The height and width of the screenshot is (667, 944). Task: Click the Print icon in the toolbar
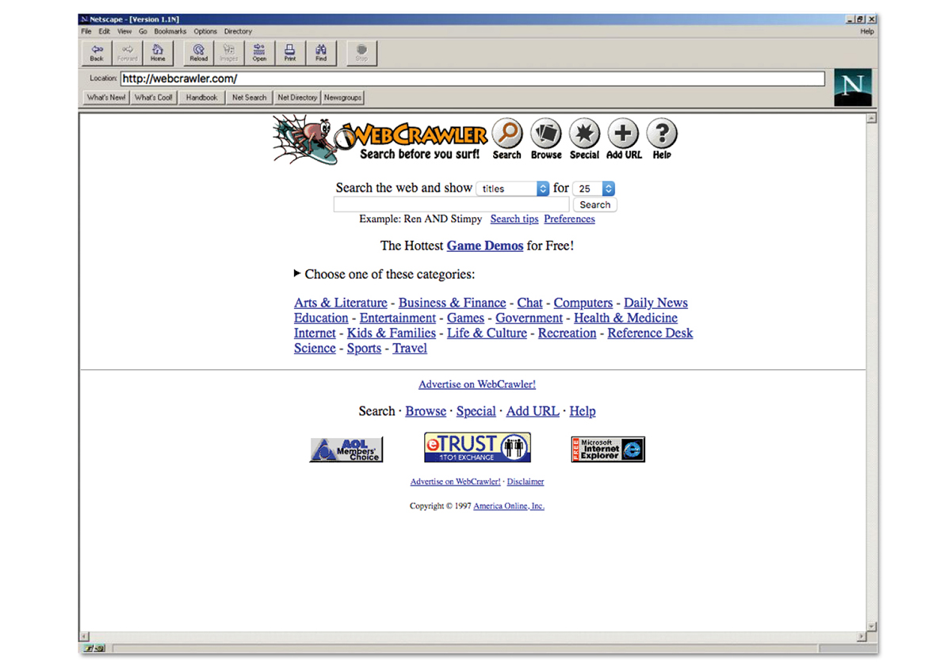pos(290,52)
